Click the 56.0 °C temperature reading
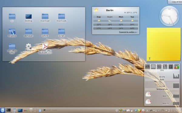Viewport: 182px width, 113px height. pyautogui.click(x=166, y=96)
